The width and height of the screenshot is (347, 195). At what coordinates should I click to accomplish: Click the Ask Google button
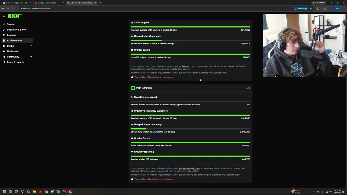301,8
